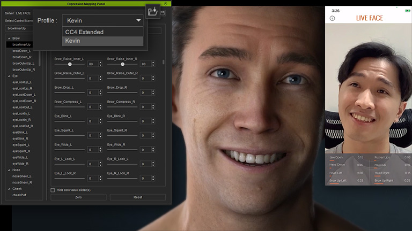412x231 pixels.
Task: Click the Eye_Blink_L value field
Action: tap(91, 121)
